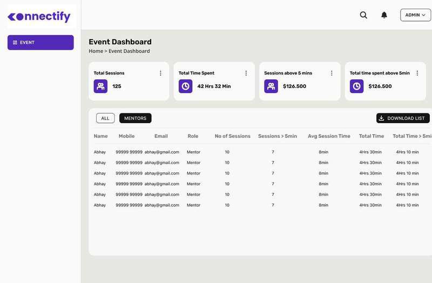The height and width of the screenshot is (283, 432).
Task: Select the ALL filter tab
Action: point(105,118)
